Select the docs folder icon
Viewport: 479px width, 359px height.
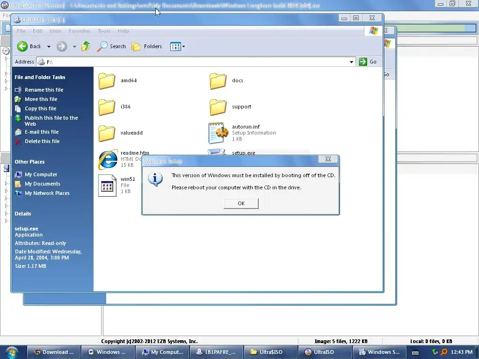218,81
